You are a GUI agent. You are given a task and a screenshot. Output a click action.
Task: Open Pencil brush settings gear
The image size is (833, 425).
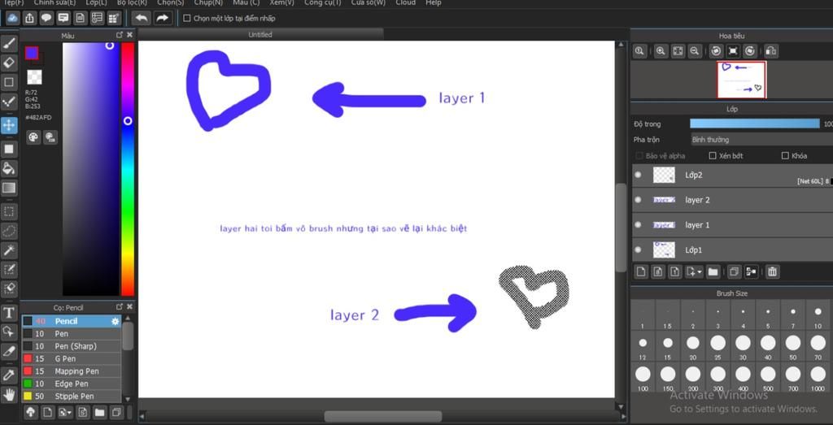(115, 322)
